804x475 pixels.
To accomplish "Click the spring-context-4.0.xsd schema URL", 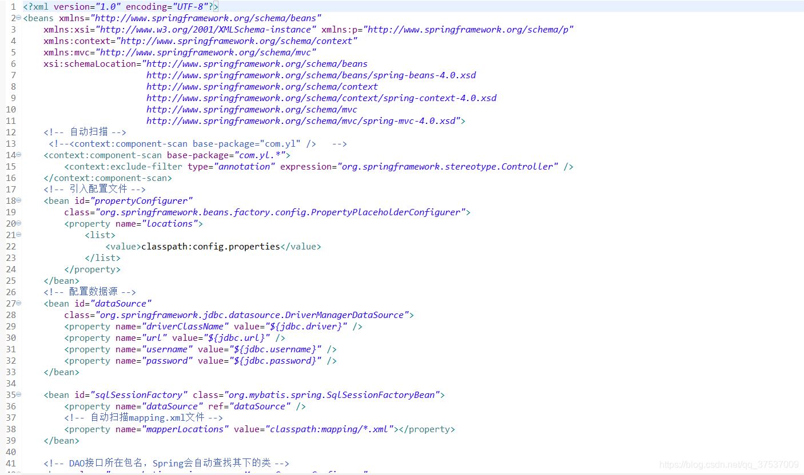I will pyautogui.click(x=321, y=98).
